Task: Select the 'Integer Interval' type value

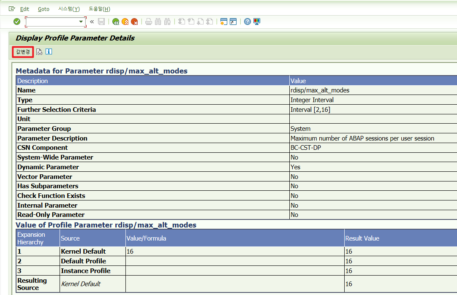Action: (x=312, y=100)
